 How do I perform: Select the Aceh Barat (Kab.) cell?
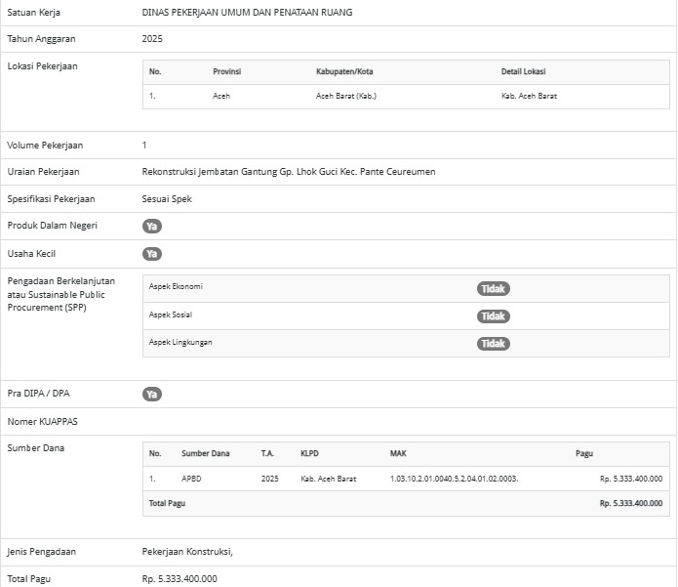[345, 96]
